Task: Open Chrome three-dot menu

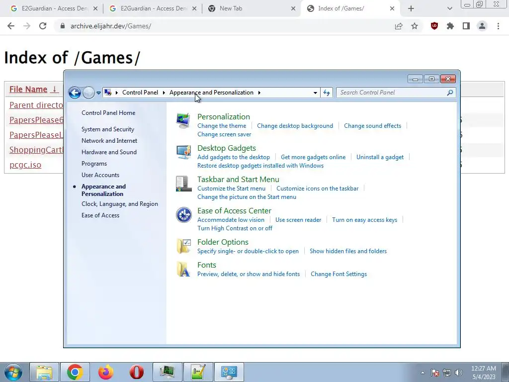Action: coord(498,26)
